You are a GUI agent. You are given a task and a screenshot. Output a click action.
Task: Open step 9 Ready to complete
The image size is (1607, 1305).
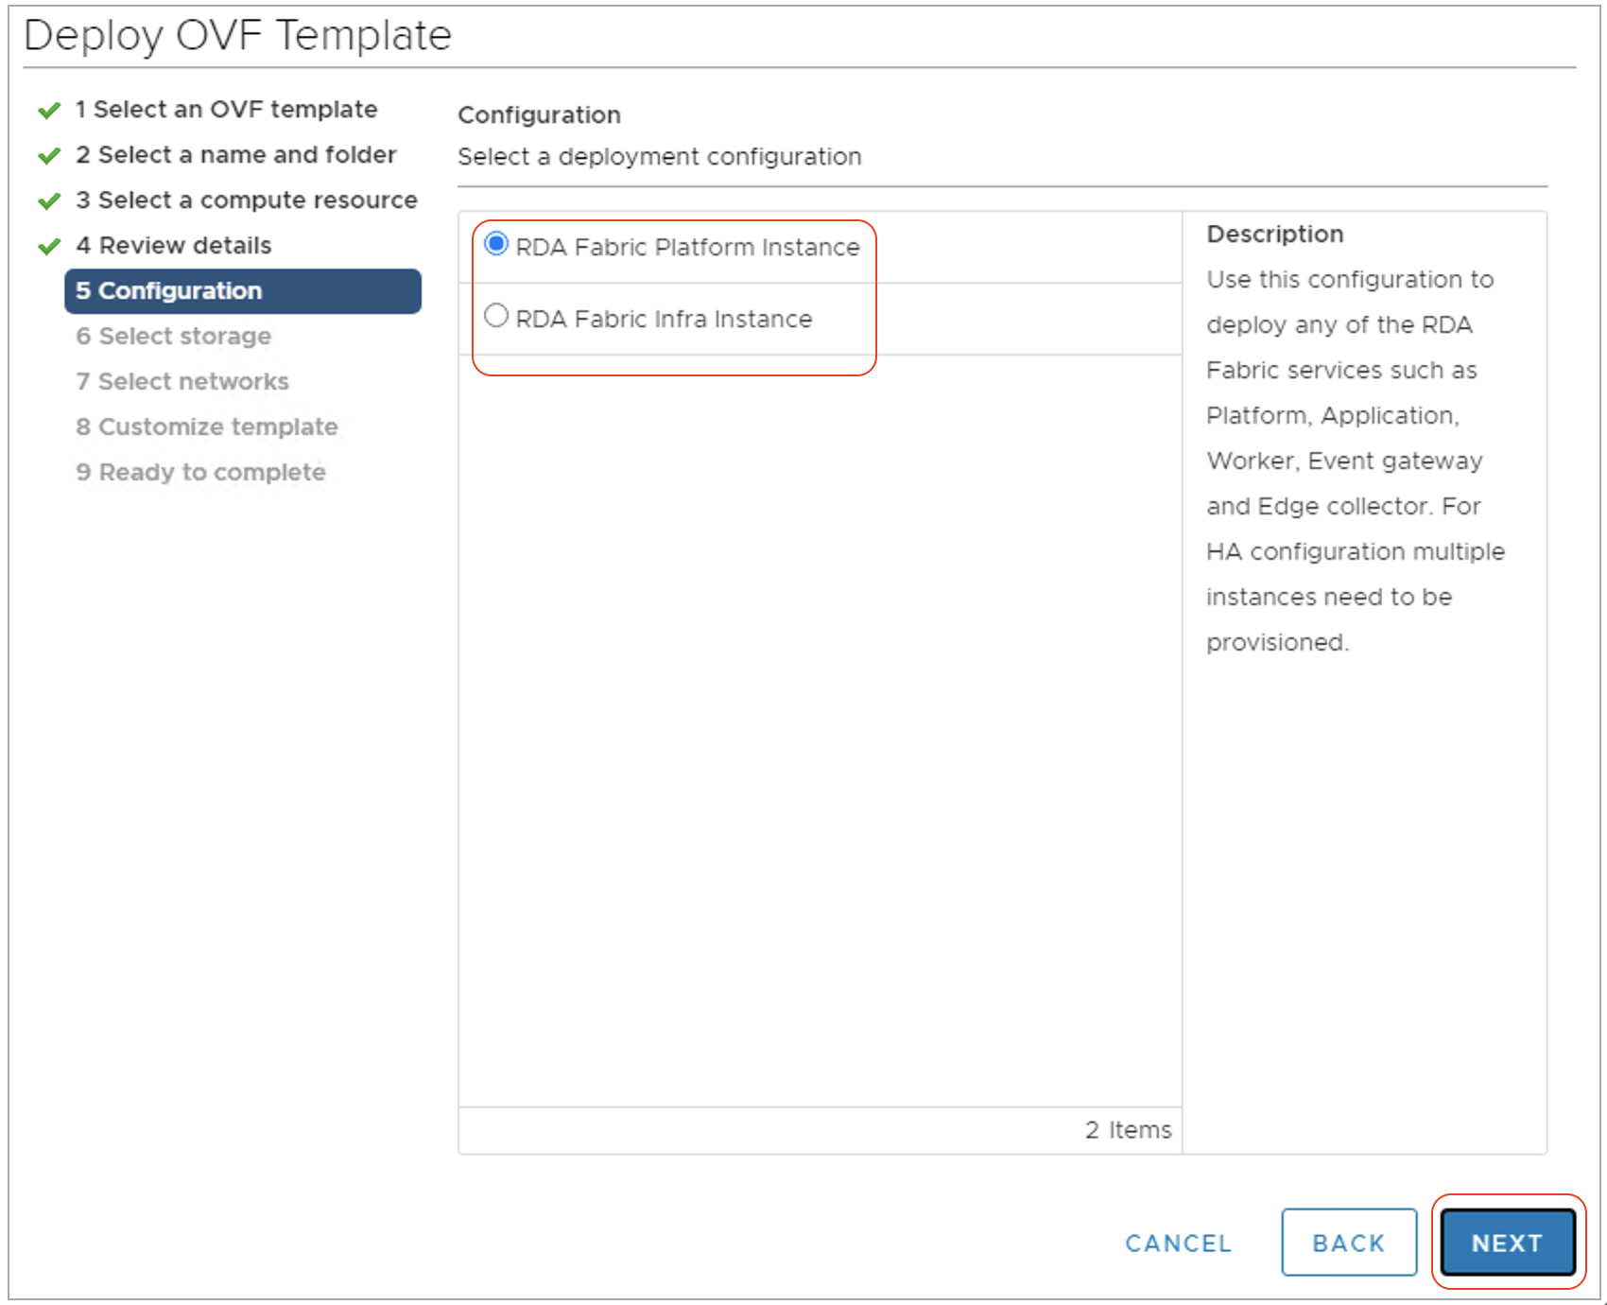pos(200,472)
